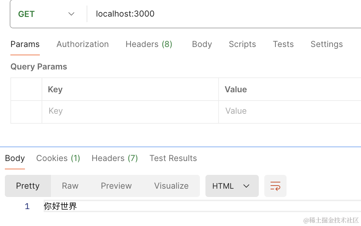Select the Visualize response view
361x226 pixels.
171,186
